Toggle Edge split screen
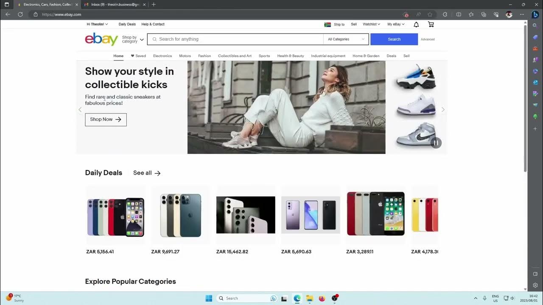The height and width of the screenshot is (305, 543). pos(459,14)
